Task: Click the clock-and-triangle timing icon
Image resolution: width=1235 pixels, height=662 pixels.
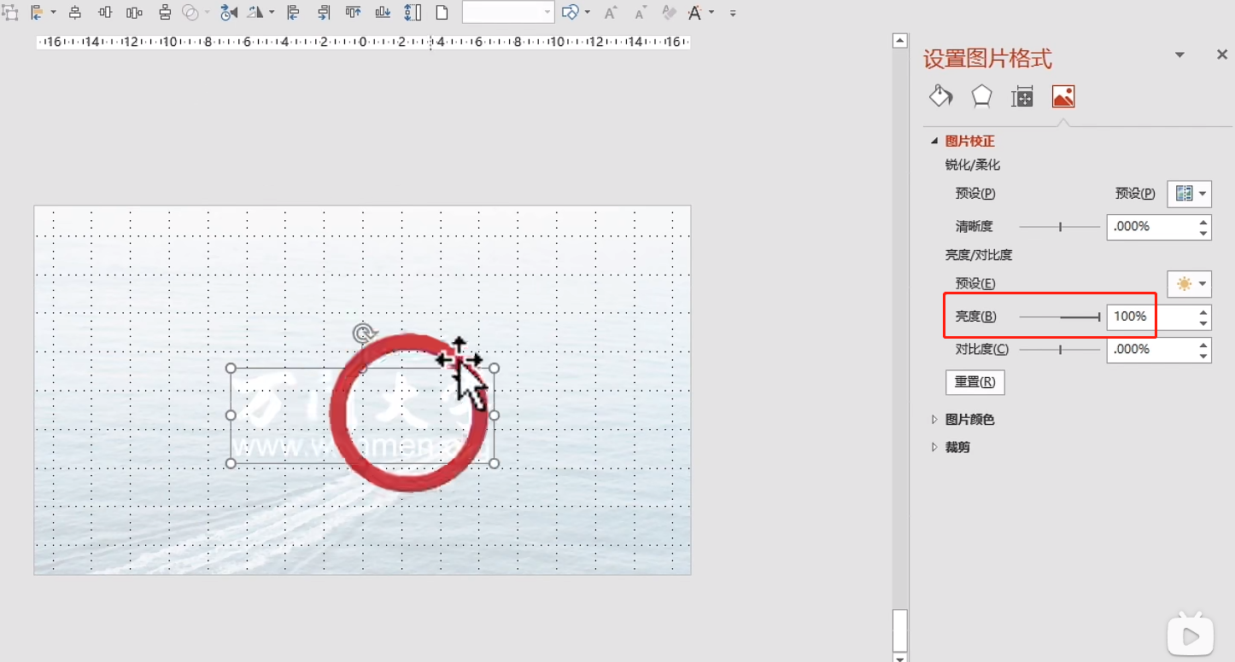Action: 228,13
